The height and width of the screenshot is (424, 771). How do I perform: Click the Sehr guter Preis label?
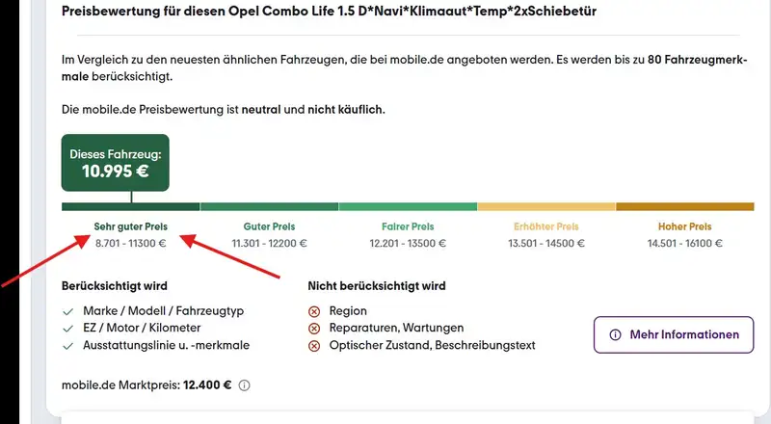click(130, 226)
